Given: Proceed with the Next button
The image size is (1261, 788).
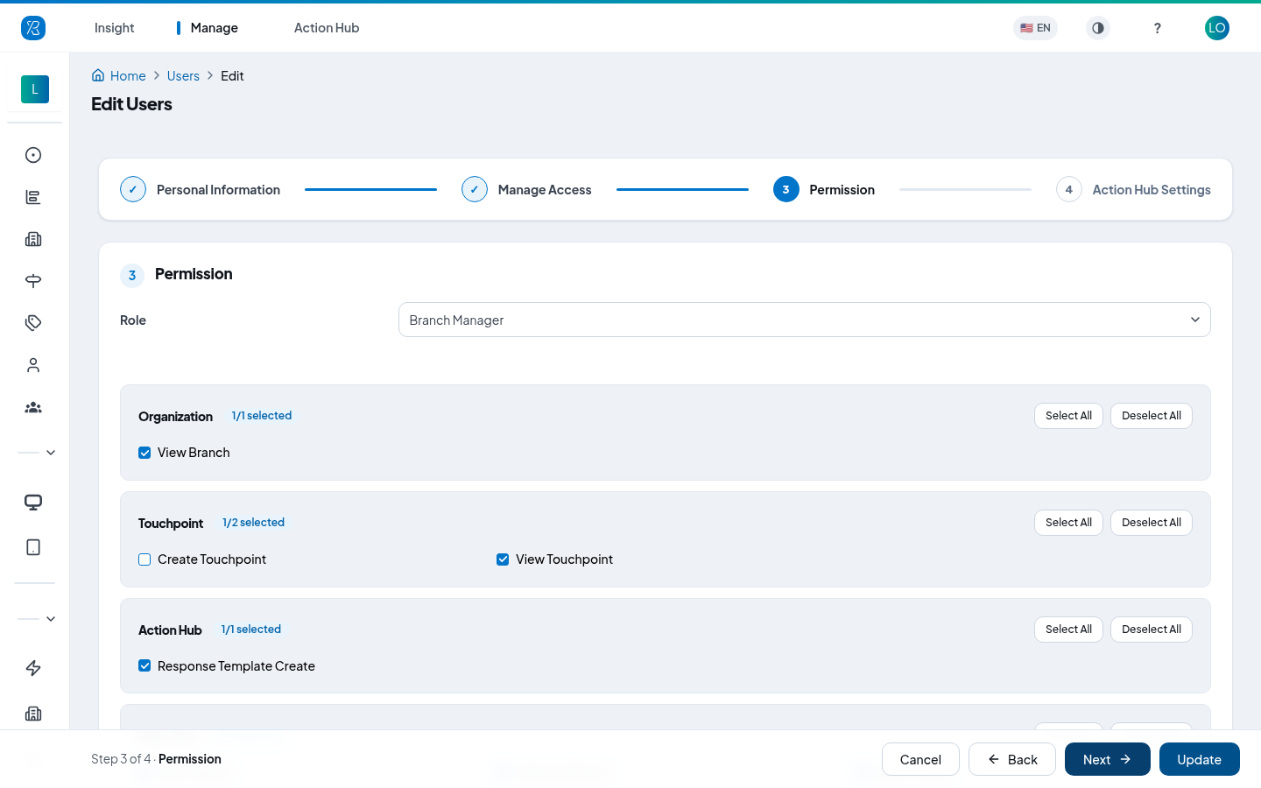Looking at the screenshot, I should [1108, 759].
